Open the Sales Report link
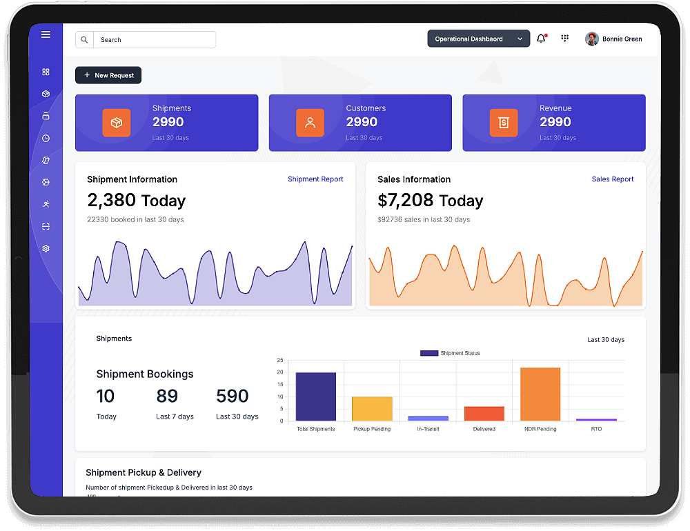Viewport: 690px width, 531px height. (x=613, y=179)
